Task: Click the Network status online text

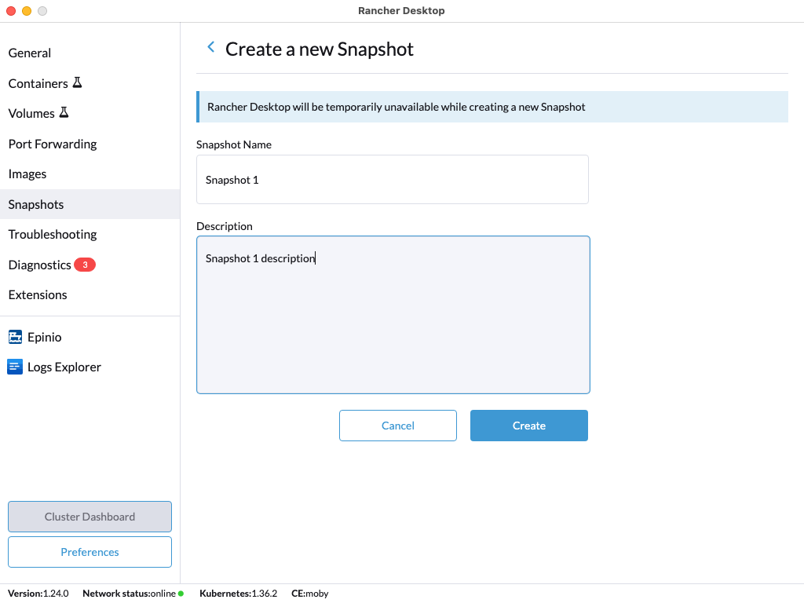Action: click(130, 594)
